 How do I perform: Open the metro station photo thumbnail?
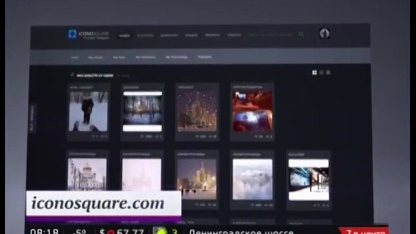(x=309, y=179)
